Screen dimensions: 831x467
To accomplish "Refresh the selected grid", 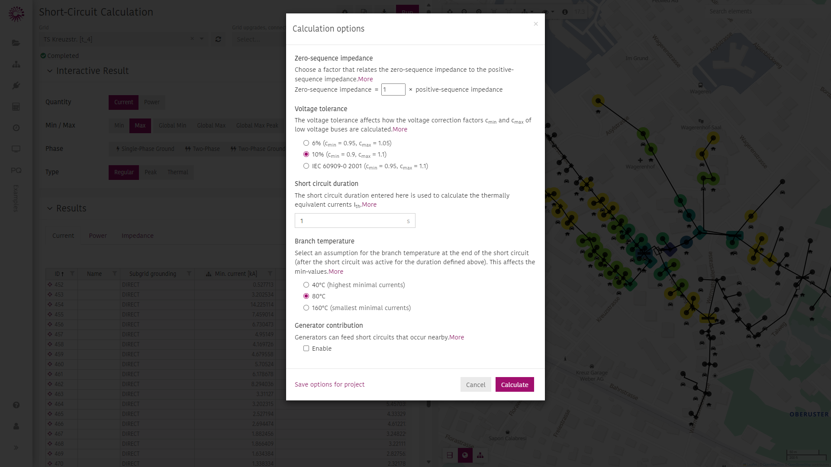I will pyautogui.click(x=218, y=39).
